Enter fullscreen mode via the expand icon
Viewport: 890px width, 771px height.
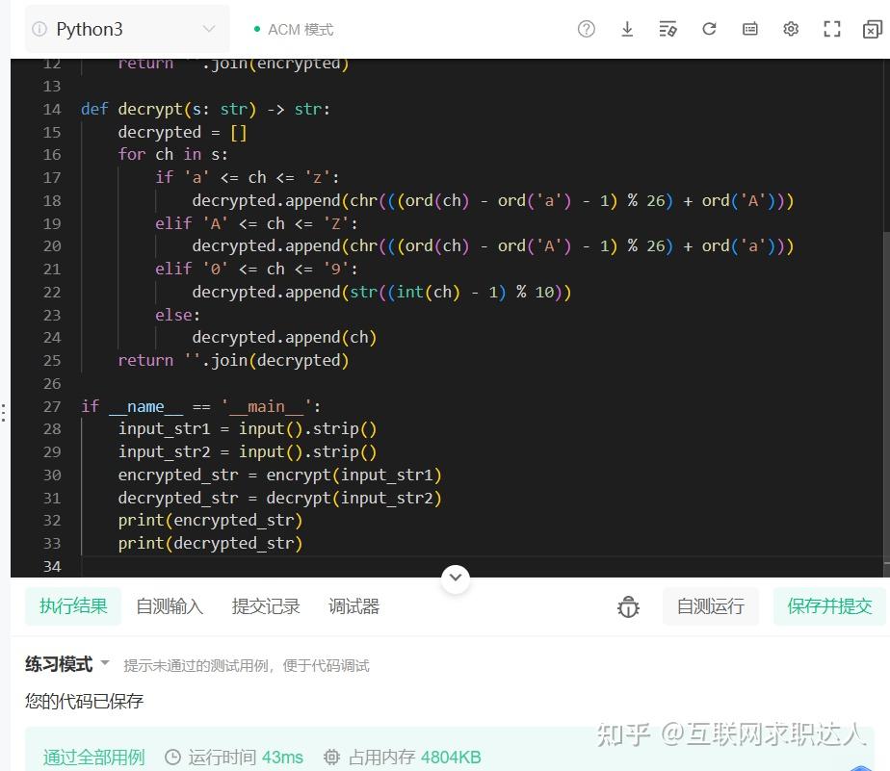pyautogui.click(x=831, y=29)
